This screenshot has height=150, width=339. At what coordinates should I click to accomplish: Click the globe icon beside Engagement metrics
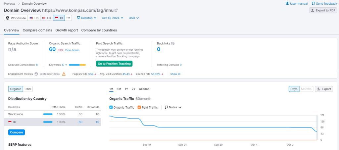(x=36, y=74)
